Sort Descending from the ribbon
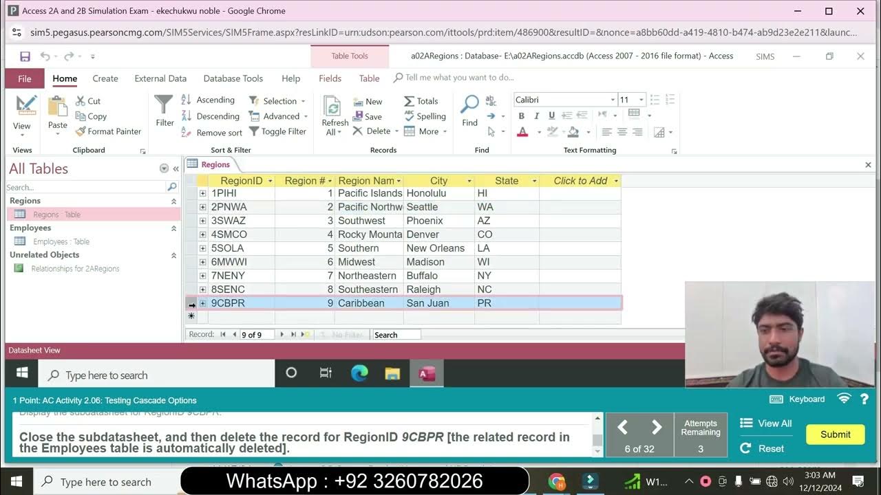The height and width of the screenshot is (495, 881). click(x=210, y=116)
